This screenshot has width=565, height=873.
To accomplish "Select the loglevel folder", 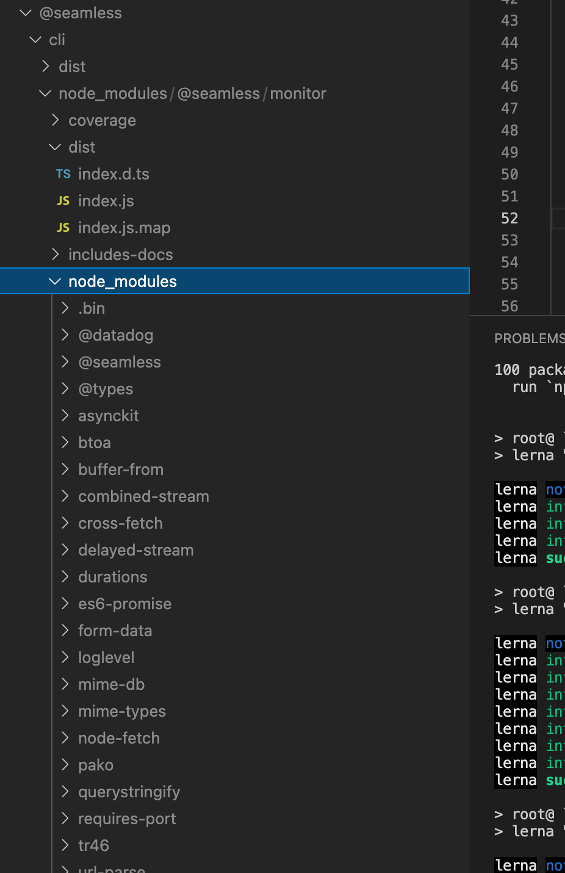I will coord(106,657).
